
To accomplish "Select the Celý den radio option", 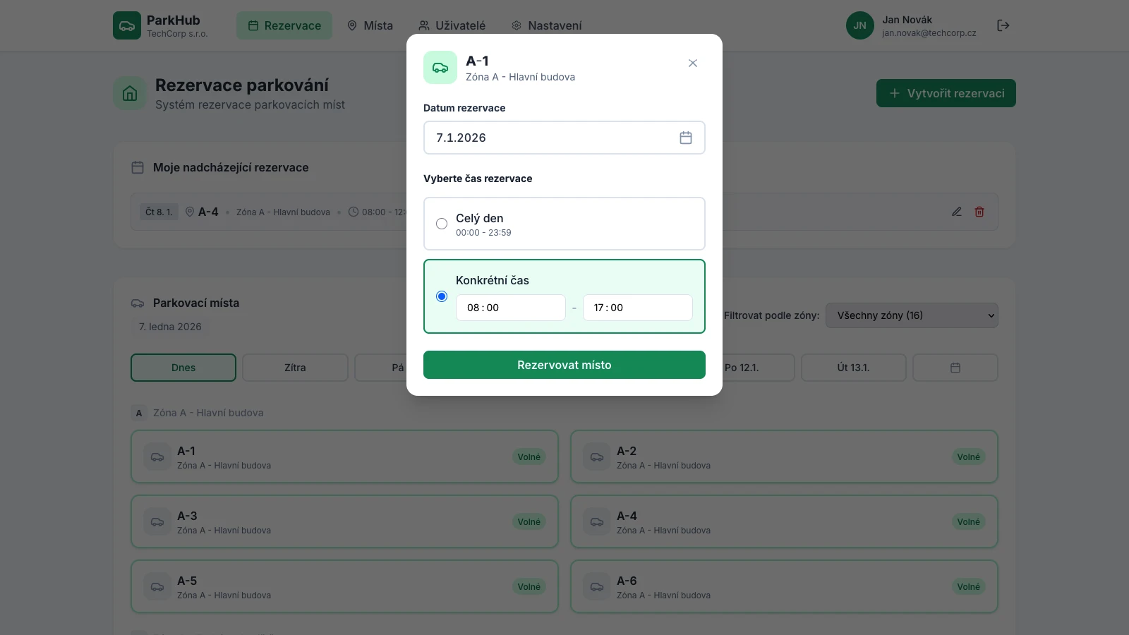I will pos(442,224).
